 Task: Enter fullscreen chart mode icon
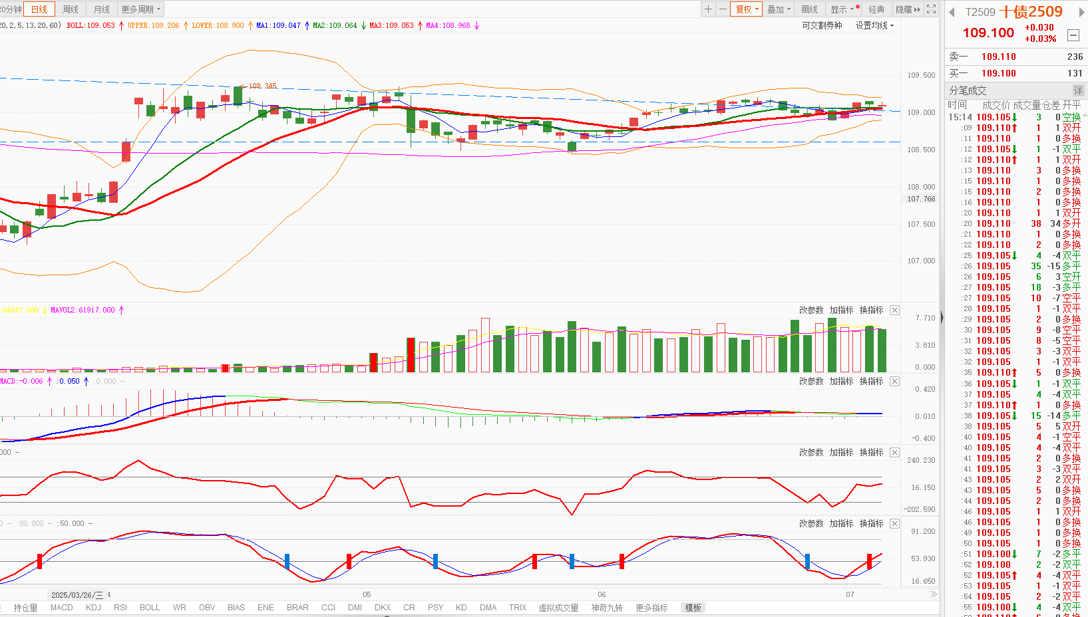tap(932, 9)
